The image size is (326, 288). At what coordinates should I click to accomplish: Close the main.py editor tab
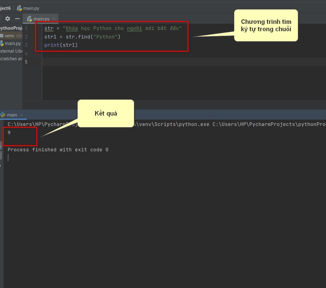coord(54,19)
